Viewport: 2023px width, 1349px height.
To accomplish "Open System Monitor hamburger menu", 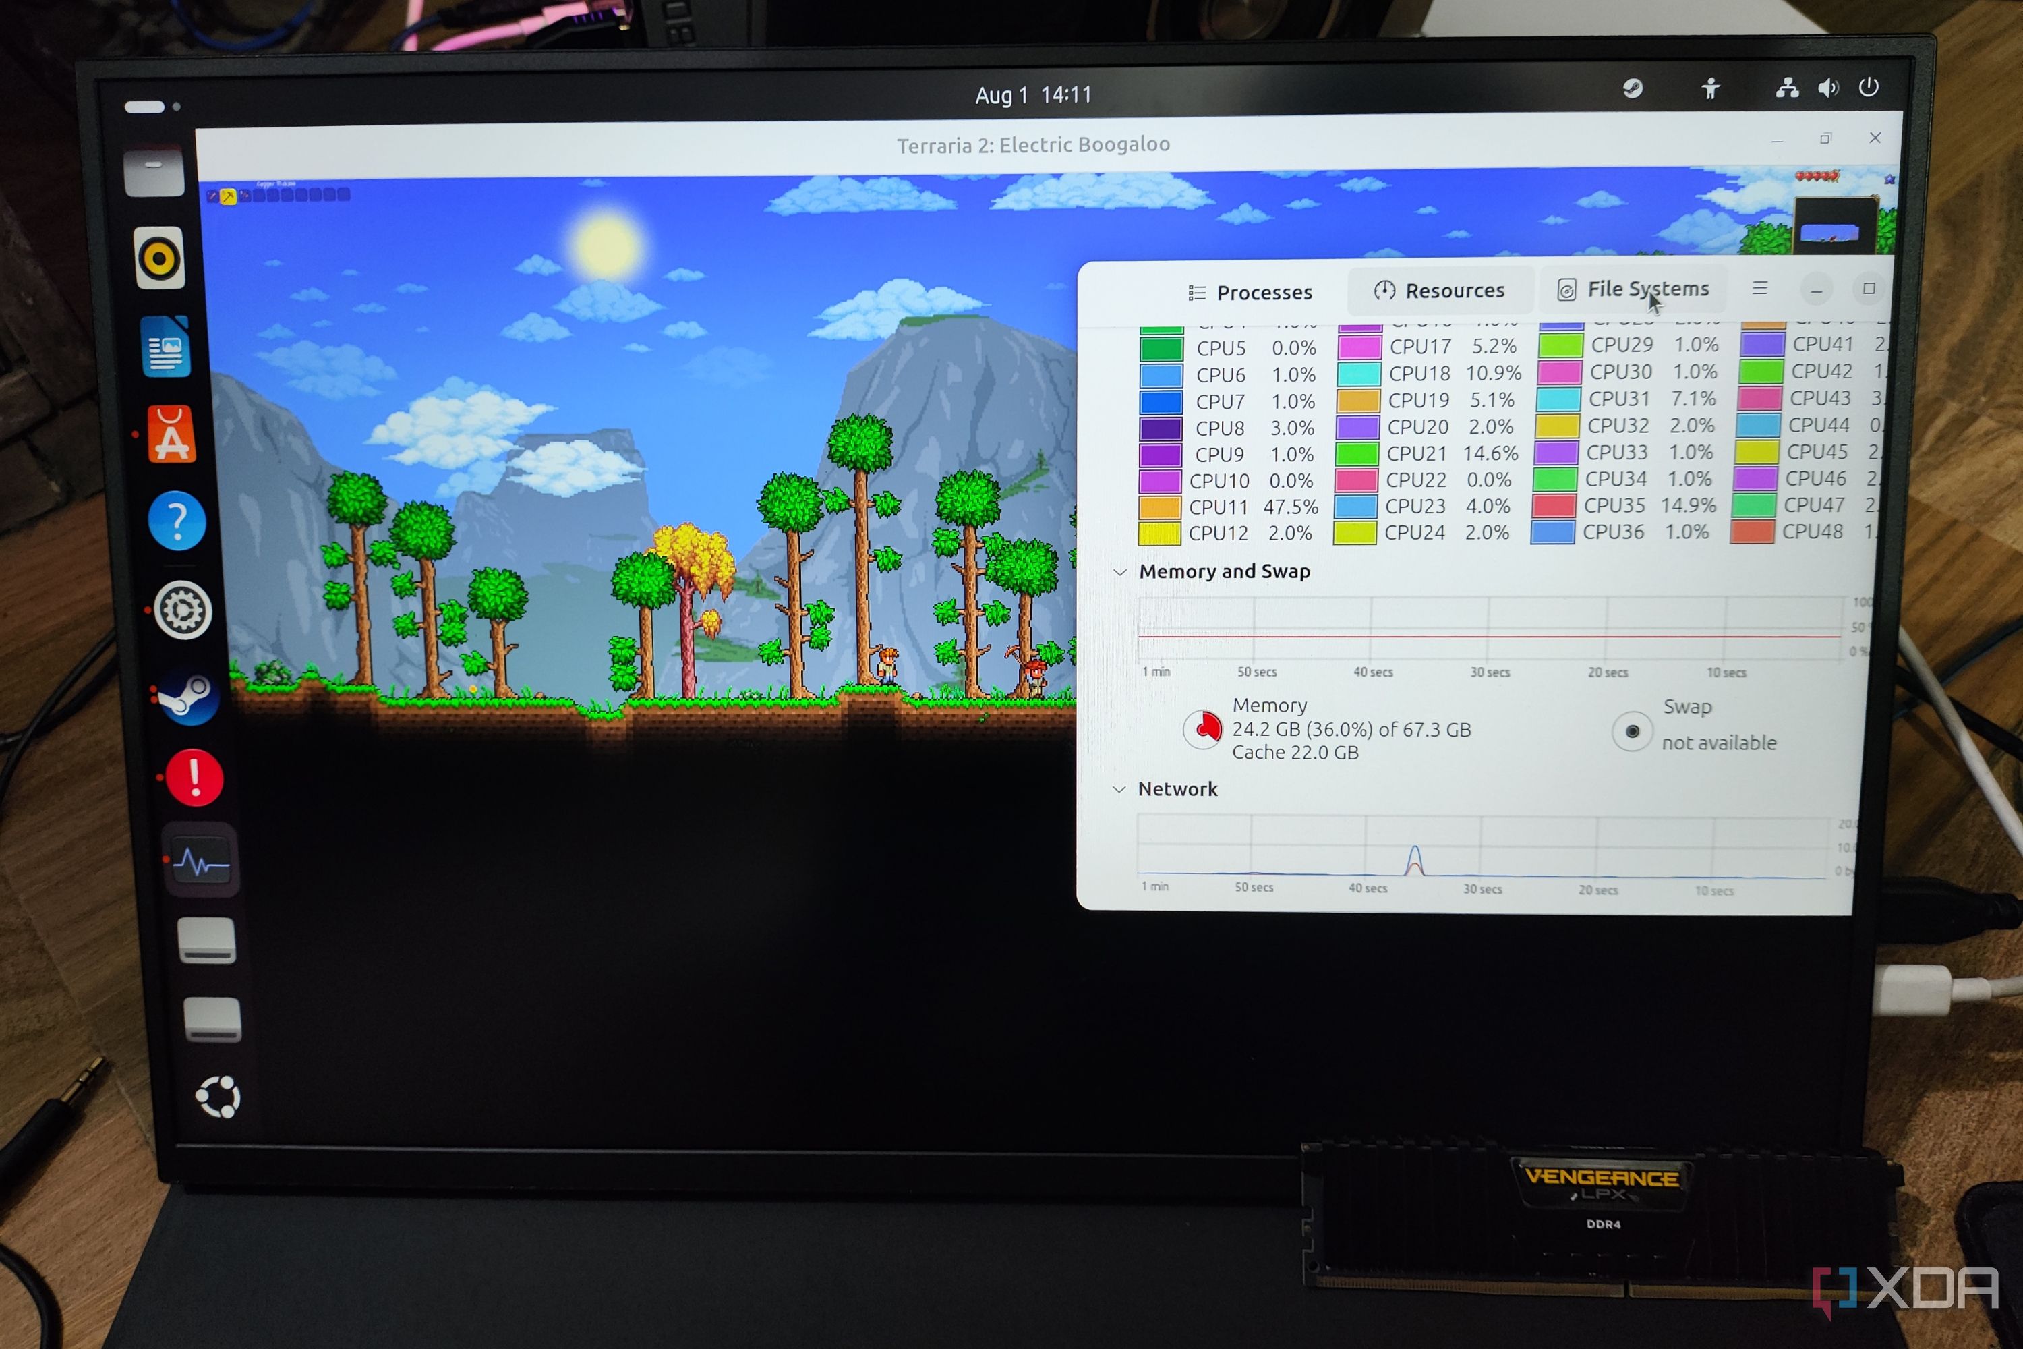I will [x=1760, y=288].
